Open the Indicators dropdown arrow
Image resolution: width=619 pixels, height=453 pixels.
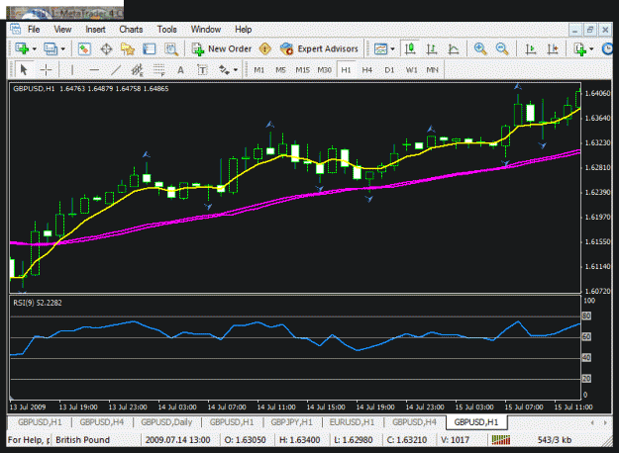591,49
